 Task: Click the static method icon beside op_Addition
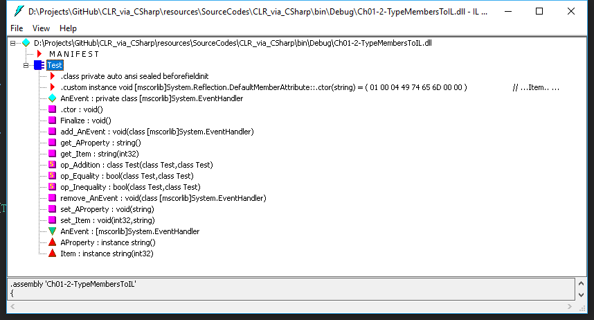click(52, 165)
